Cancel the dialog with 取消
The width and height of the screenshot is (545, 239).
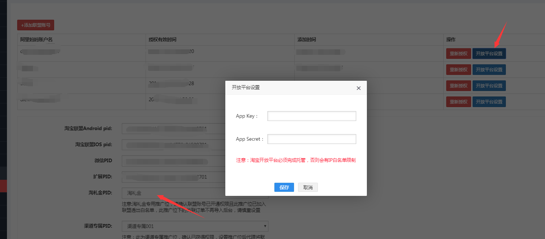(x=308, y=187)
